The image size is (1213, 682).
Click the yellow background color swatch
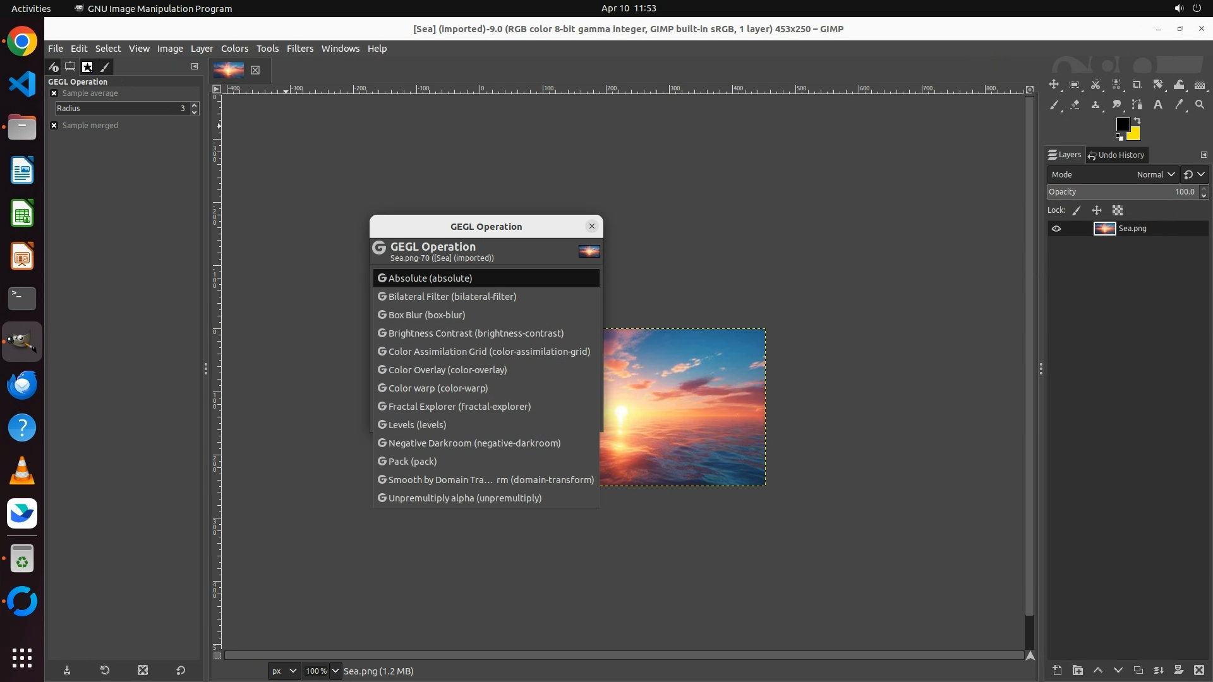click(x=1135, y=135)
